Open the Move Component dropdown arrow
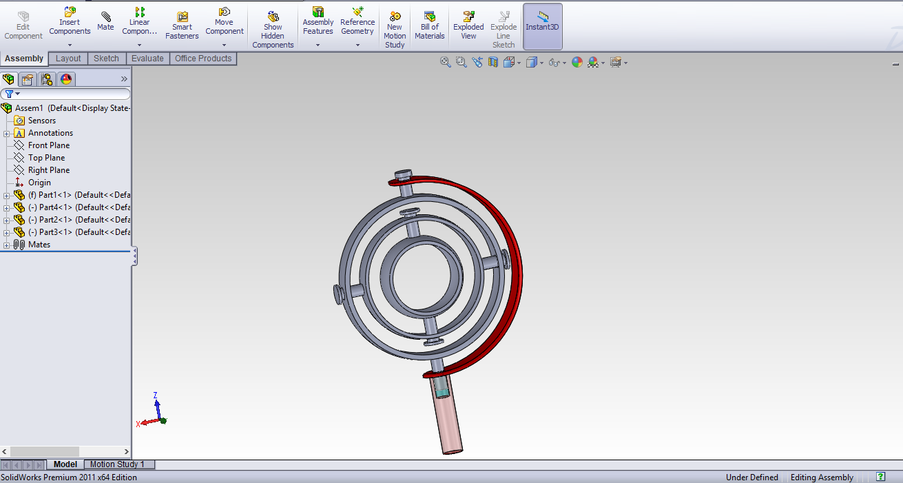 (225, 45)
